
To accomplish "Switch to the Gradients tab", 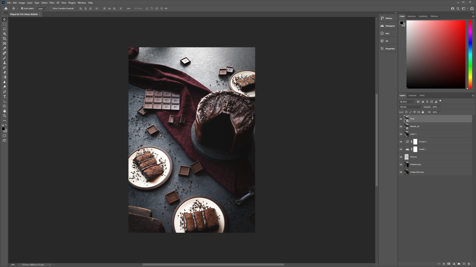I will [x=423, y=16].
